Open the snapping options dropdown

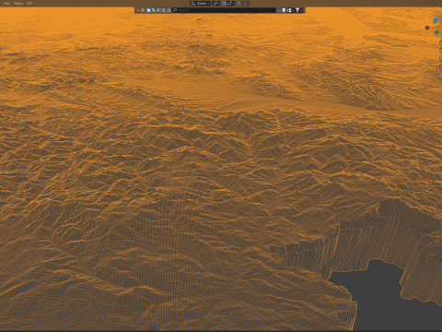point(231,4)
